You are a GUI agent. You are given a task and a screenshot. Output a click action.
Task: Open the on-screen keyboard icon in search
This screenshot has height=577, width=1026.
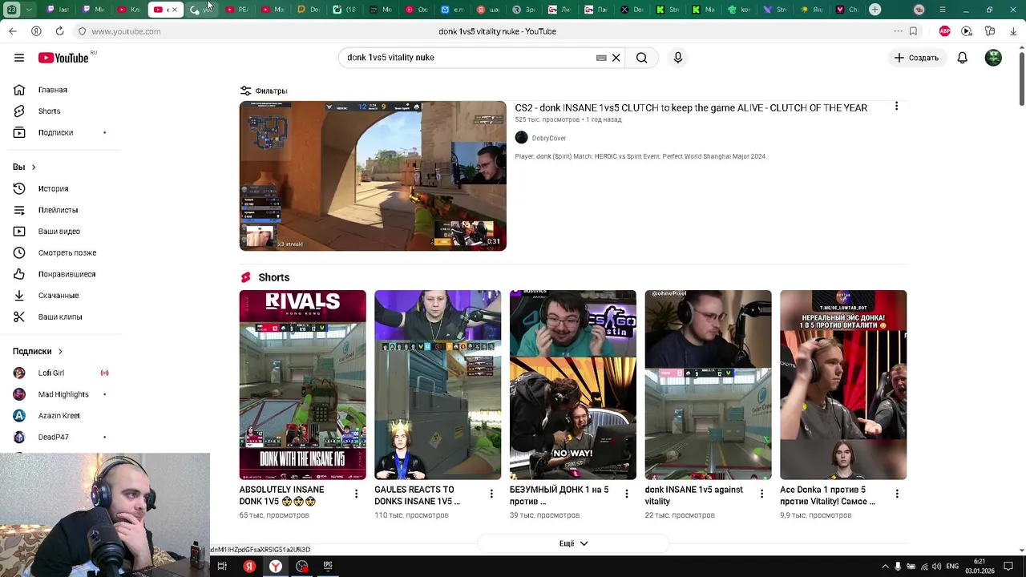coord(601,58)
